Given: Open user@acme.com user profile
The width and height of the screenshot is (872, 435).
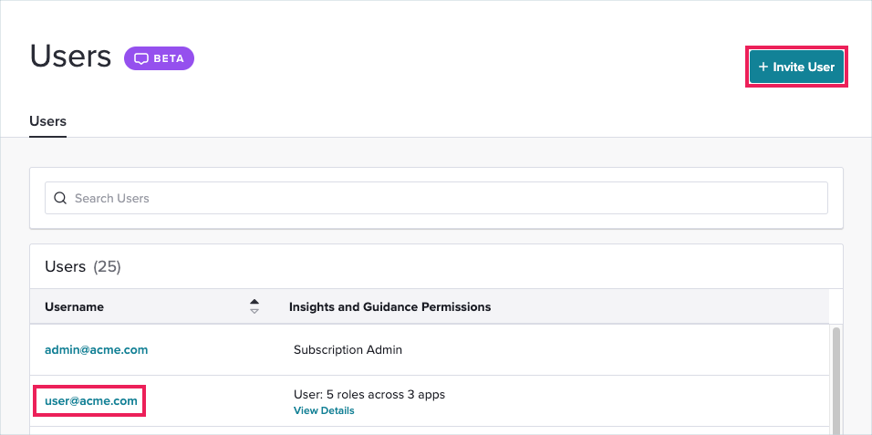Looking at the screenshot, I should [x=91, y=401].
